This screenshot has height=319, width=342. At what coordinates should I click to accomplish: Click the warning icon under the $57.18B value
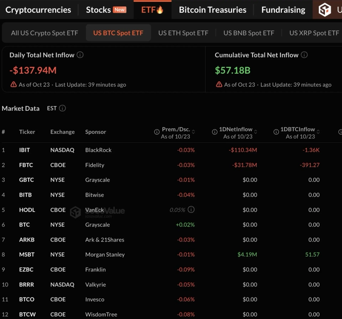click(219, 84)
